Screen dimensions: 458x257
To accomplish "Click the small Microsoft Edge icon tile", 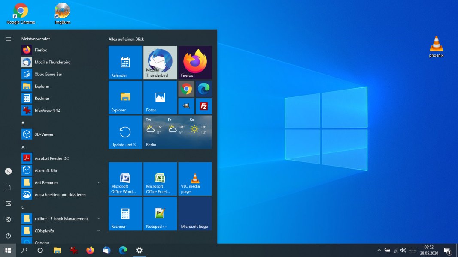I will pos(203,89).
